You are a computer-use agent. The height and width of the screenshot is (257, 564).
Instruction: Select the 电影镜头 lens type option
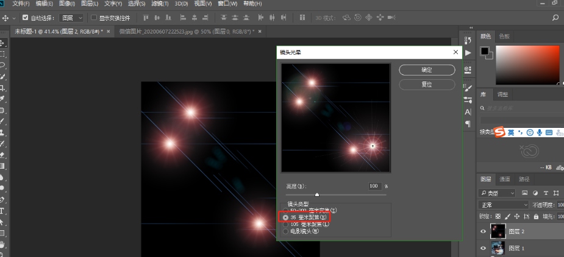(286, 231)
